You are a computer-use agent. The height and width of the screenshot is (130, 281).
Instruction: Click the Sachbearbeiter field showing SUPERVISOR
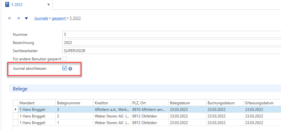(x=172, y=51)
